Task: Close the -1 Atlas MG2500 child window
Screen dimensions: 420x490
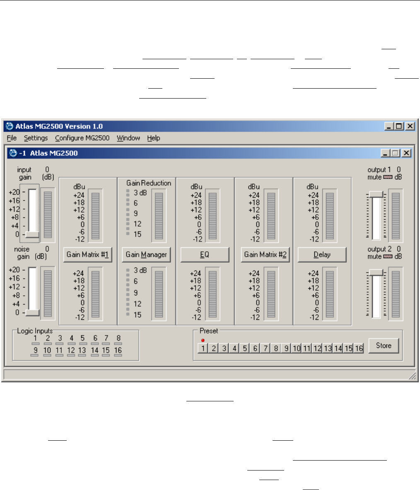Action: pos(406,153)
